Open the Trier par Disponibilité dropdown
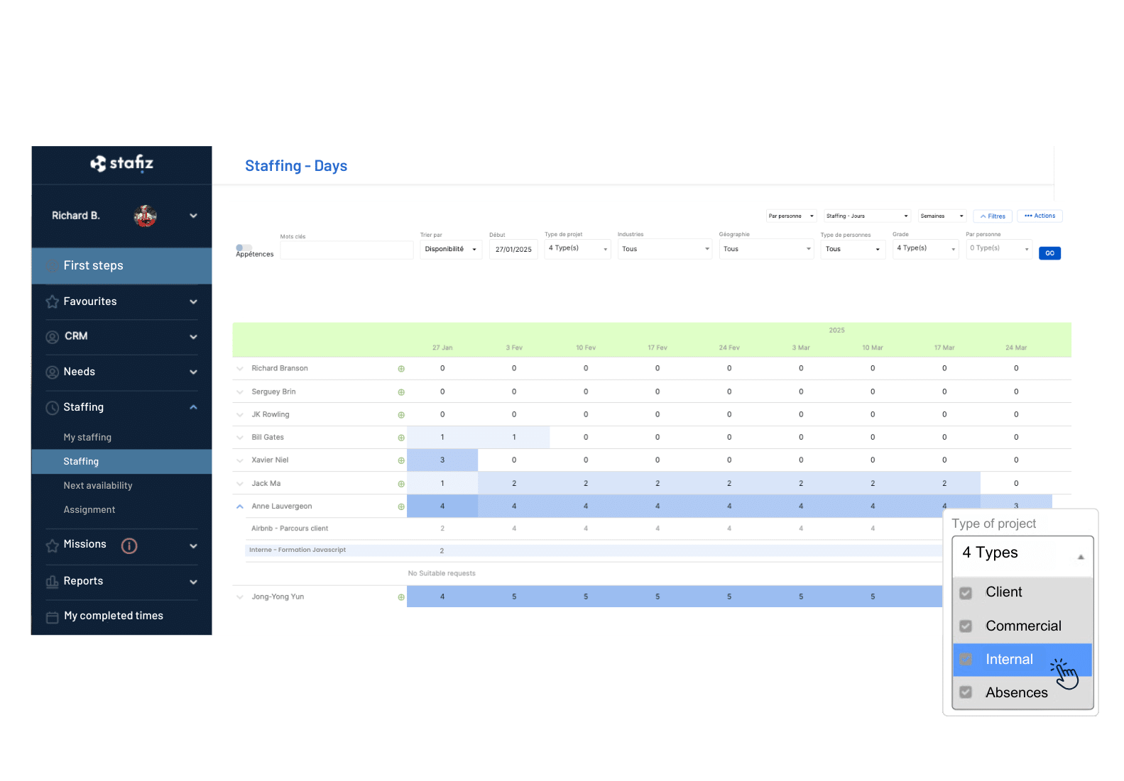1124x781 pixels. pyautogui.click(x=451, y=250)
